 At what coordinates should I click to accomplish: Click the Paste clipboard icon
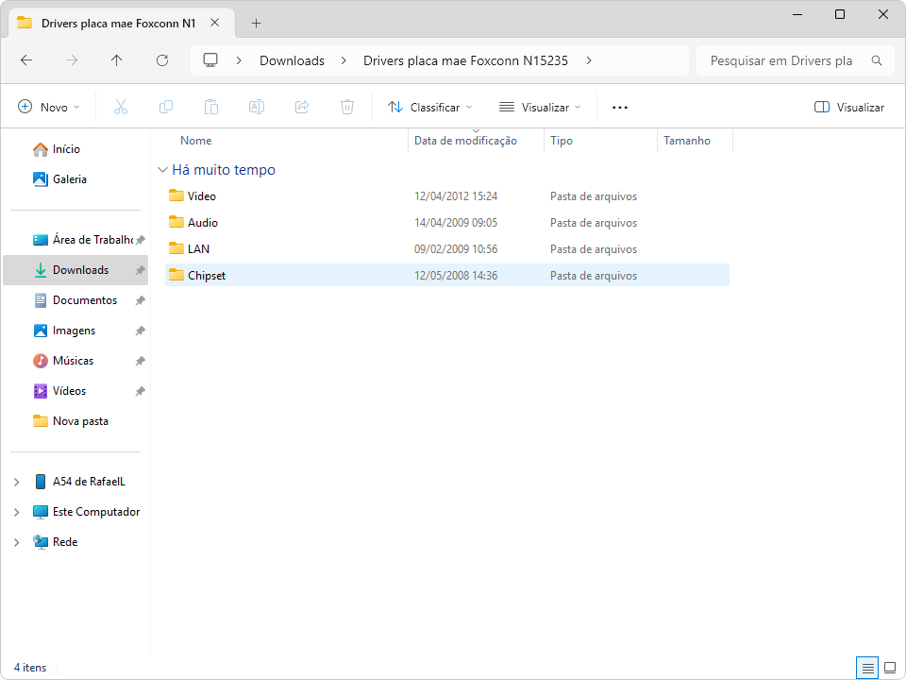coord(211,107)
